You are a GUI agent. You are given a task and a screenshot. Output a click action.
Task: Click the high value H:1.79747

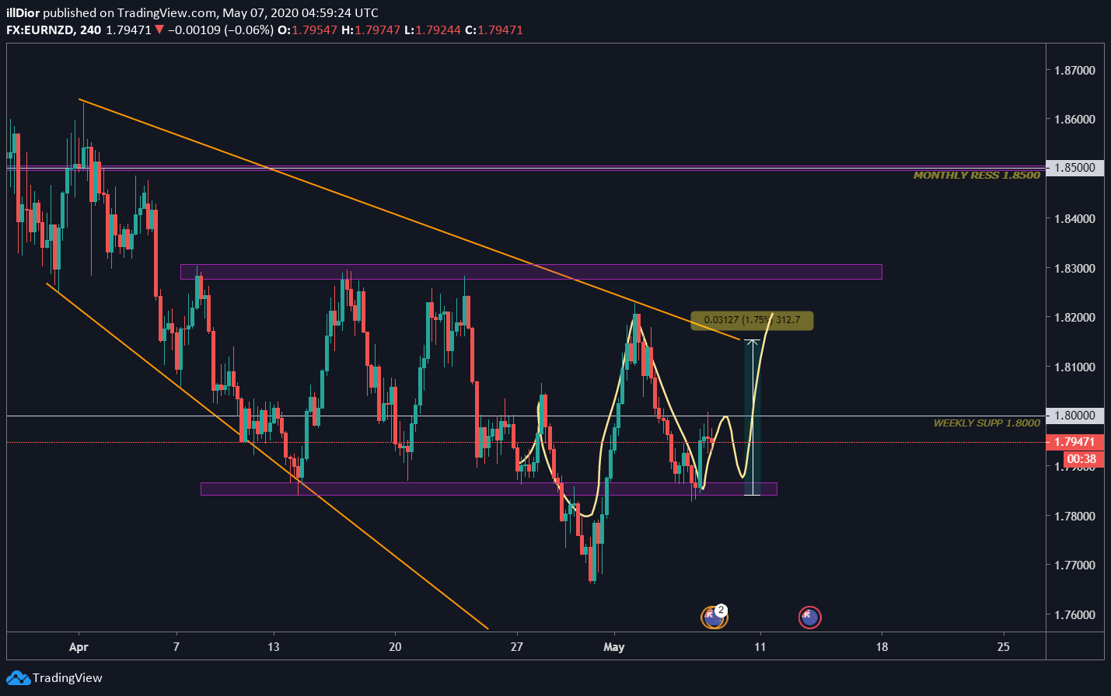(x=371, y=30)
